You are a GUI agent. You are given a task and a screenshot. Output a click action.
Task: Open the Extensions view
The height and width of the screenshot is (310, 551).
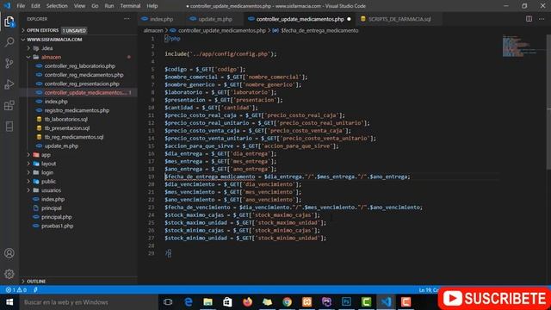click(x=9, y=105)
